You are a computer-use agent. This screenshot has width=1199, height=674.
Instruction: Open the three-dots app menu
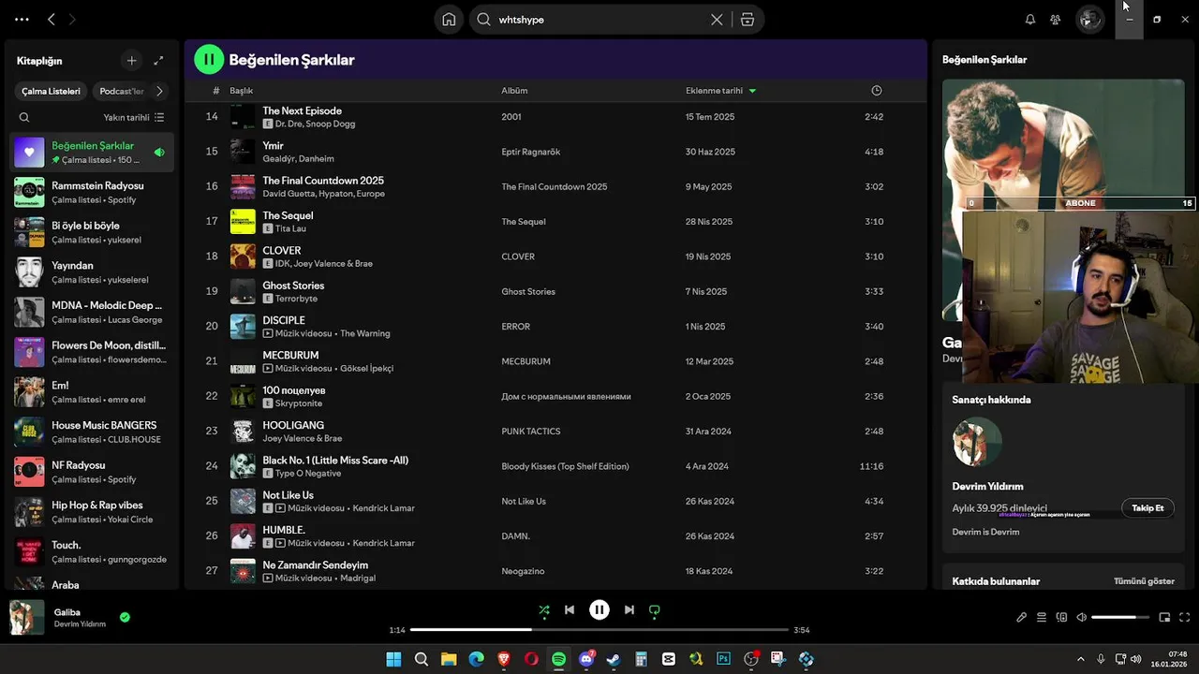coord(22,19)
